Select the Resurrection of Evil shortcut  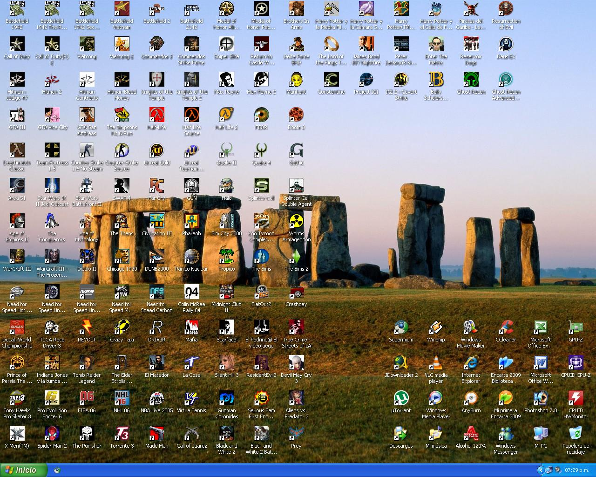click(506, 16)
